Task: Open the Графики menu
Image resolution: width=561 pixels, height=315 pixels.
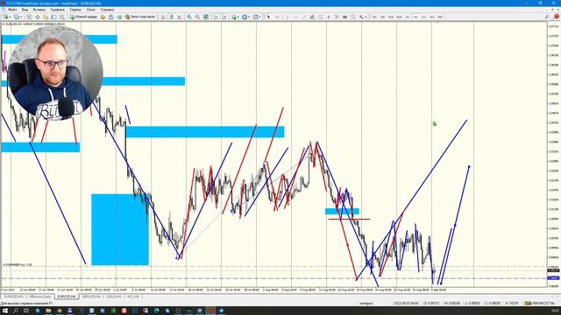Action: point(57,10)
